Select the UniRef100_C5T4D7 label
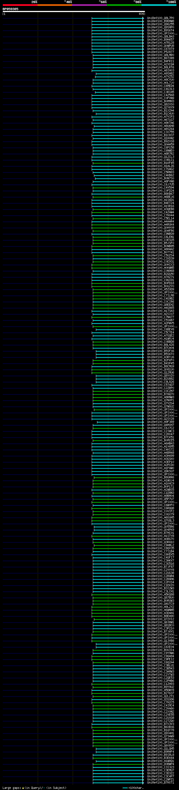The height and width of the screenshot is (790, 179). (x=160, y=385)
